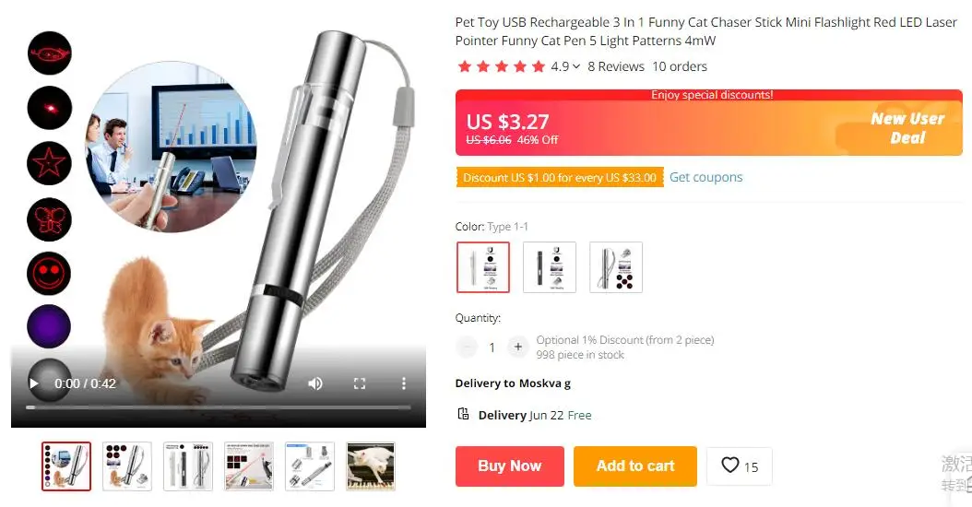This screenshot has width=972, height=507.
Task: Select the second gallery thumbnail
Action: (127, 466)
